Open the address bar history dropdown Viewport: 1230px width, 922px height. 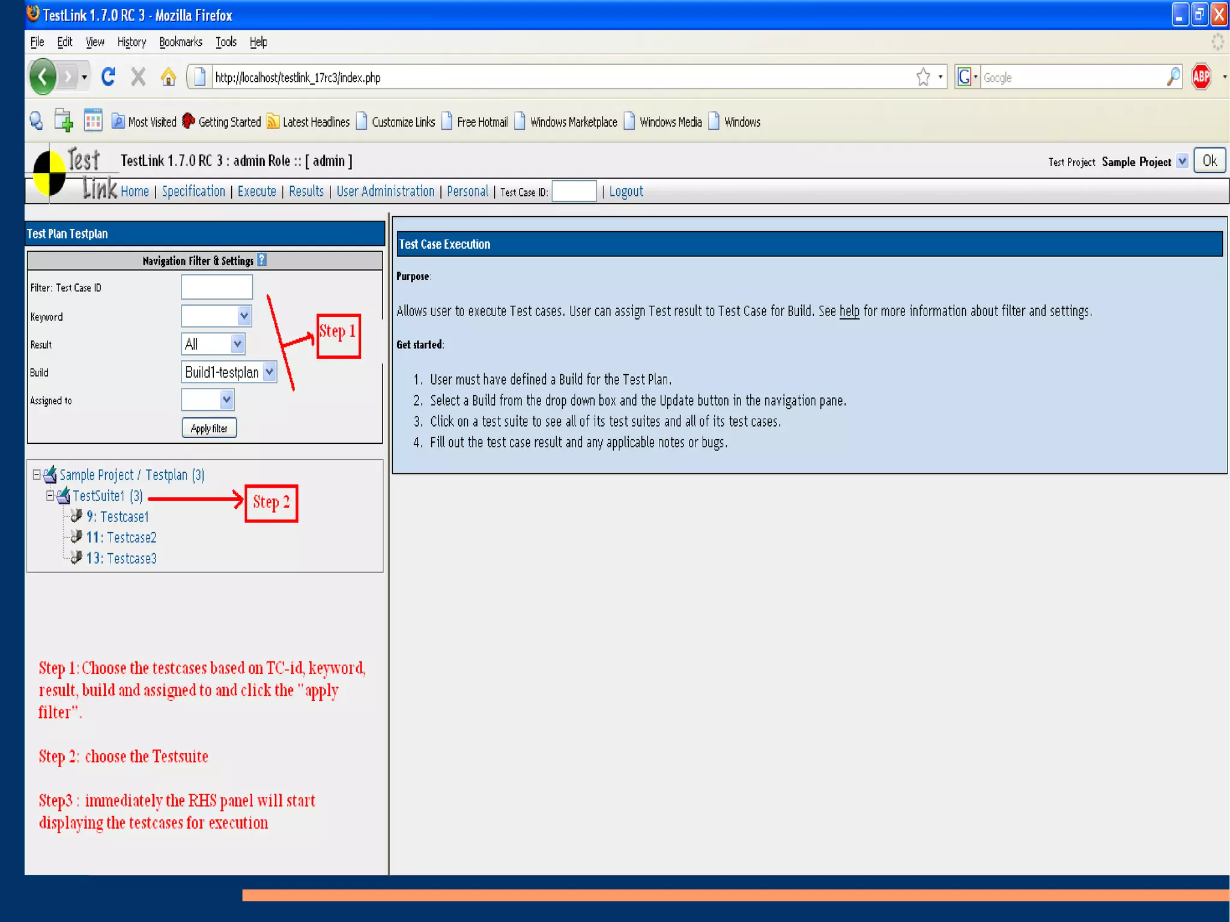940,77
